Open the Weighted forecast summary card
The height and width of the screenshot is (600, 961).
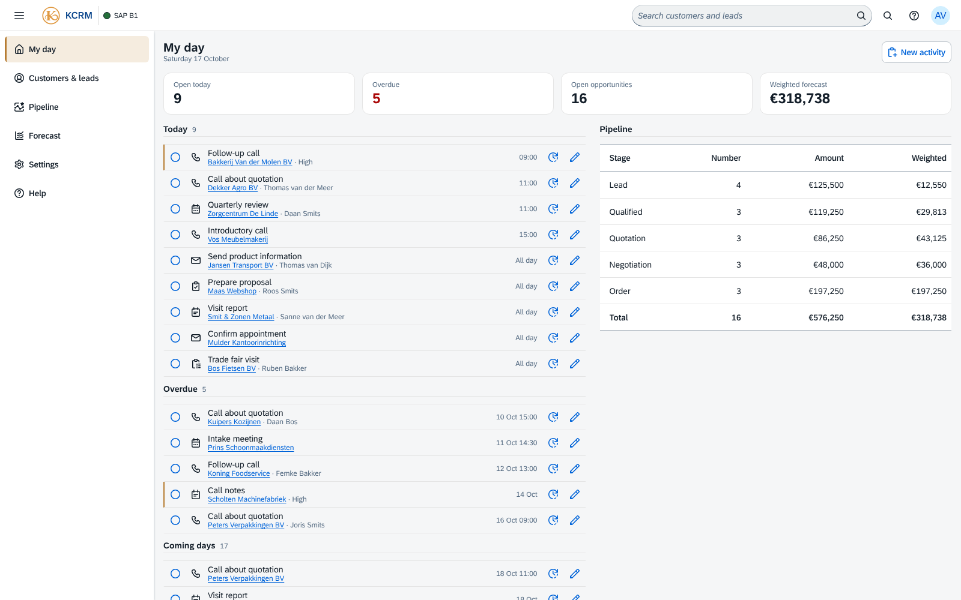(855, 94)
